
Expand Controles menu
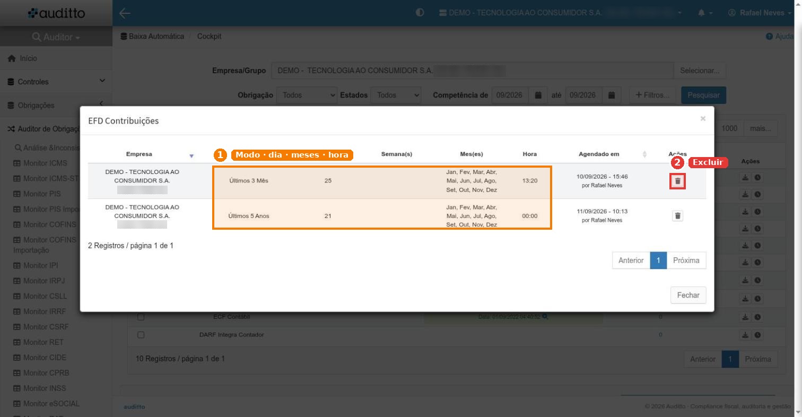(x=56, y=82)
